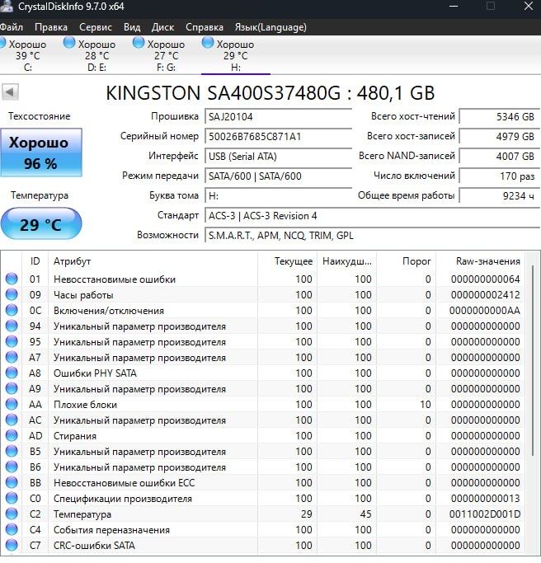
Task: Click status orb for disk H:
Action: tap(208, 43)
